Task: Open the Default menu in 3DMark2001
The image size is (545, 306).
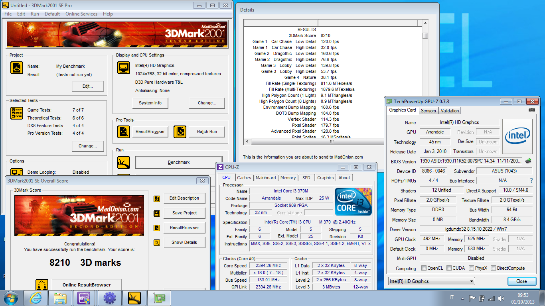Action: pyautogui.click(x=52, y=14)
